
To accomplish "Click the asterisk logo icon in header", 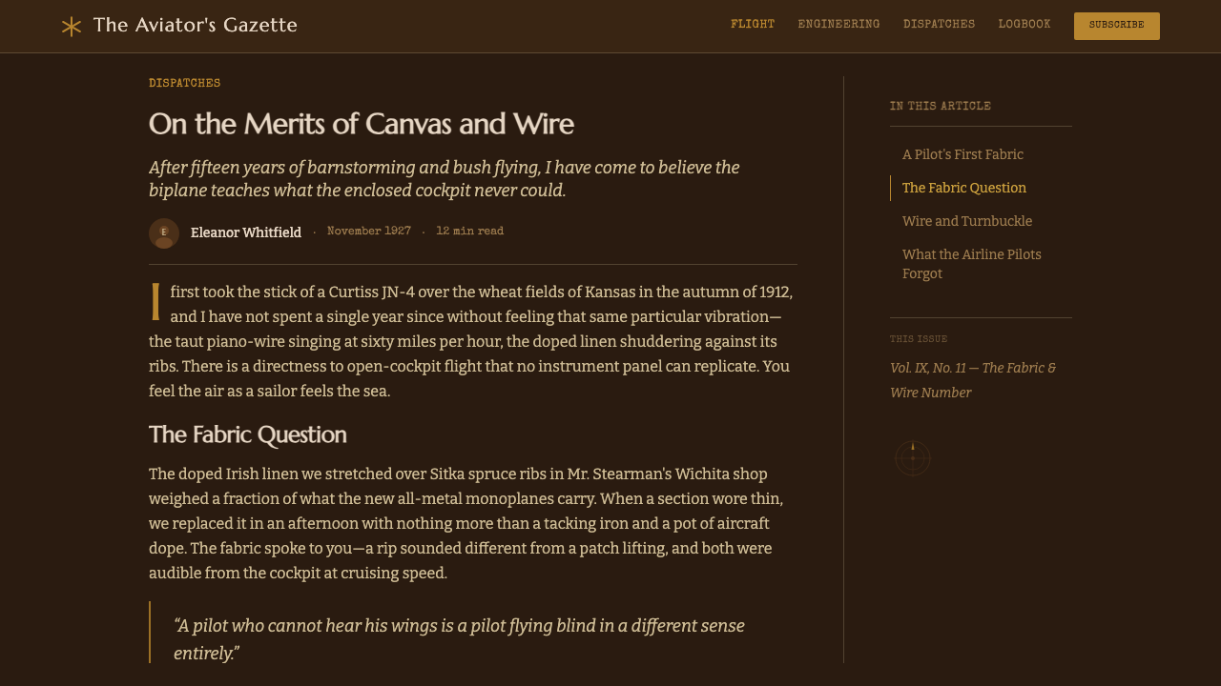I will tap(72, 27).
